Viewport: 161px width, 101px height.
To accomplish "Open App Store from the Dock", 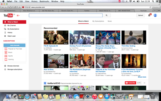I will click(107, 97).
